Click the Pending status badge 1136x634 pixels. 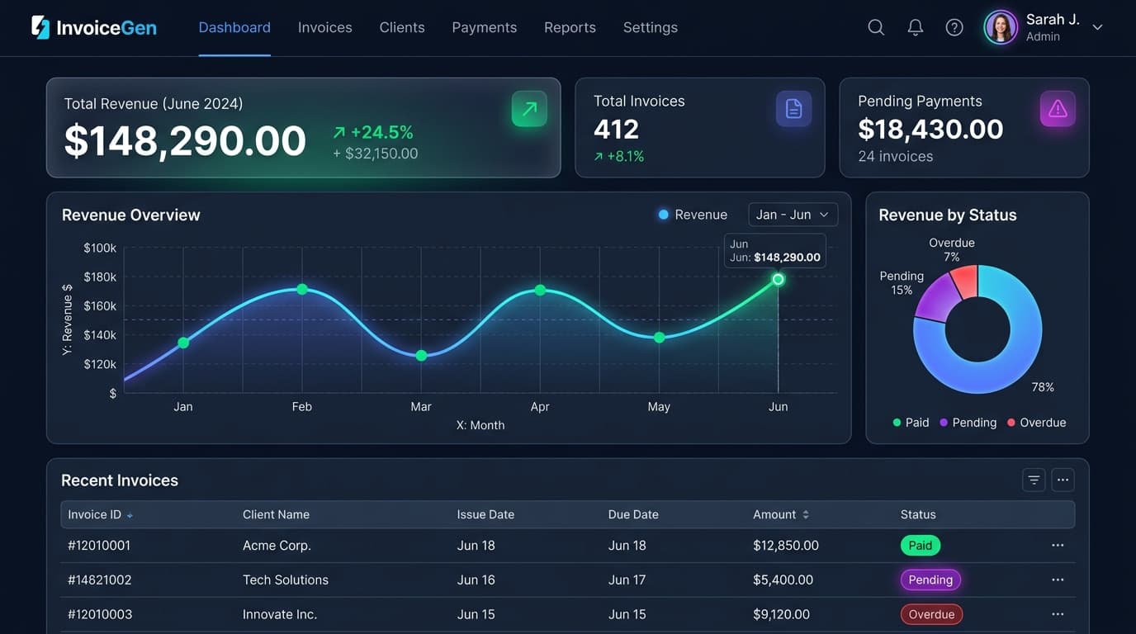coord(930,580)
